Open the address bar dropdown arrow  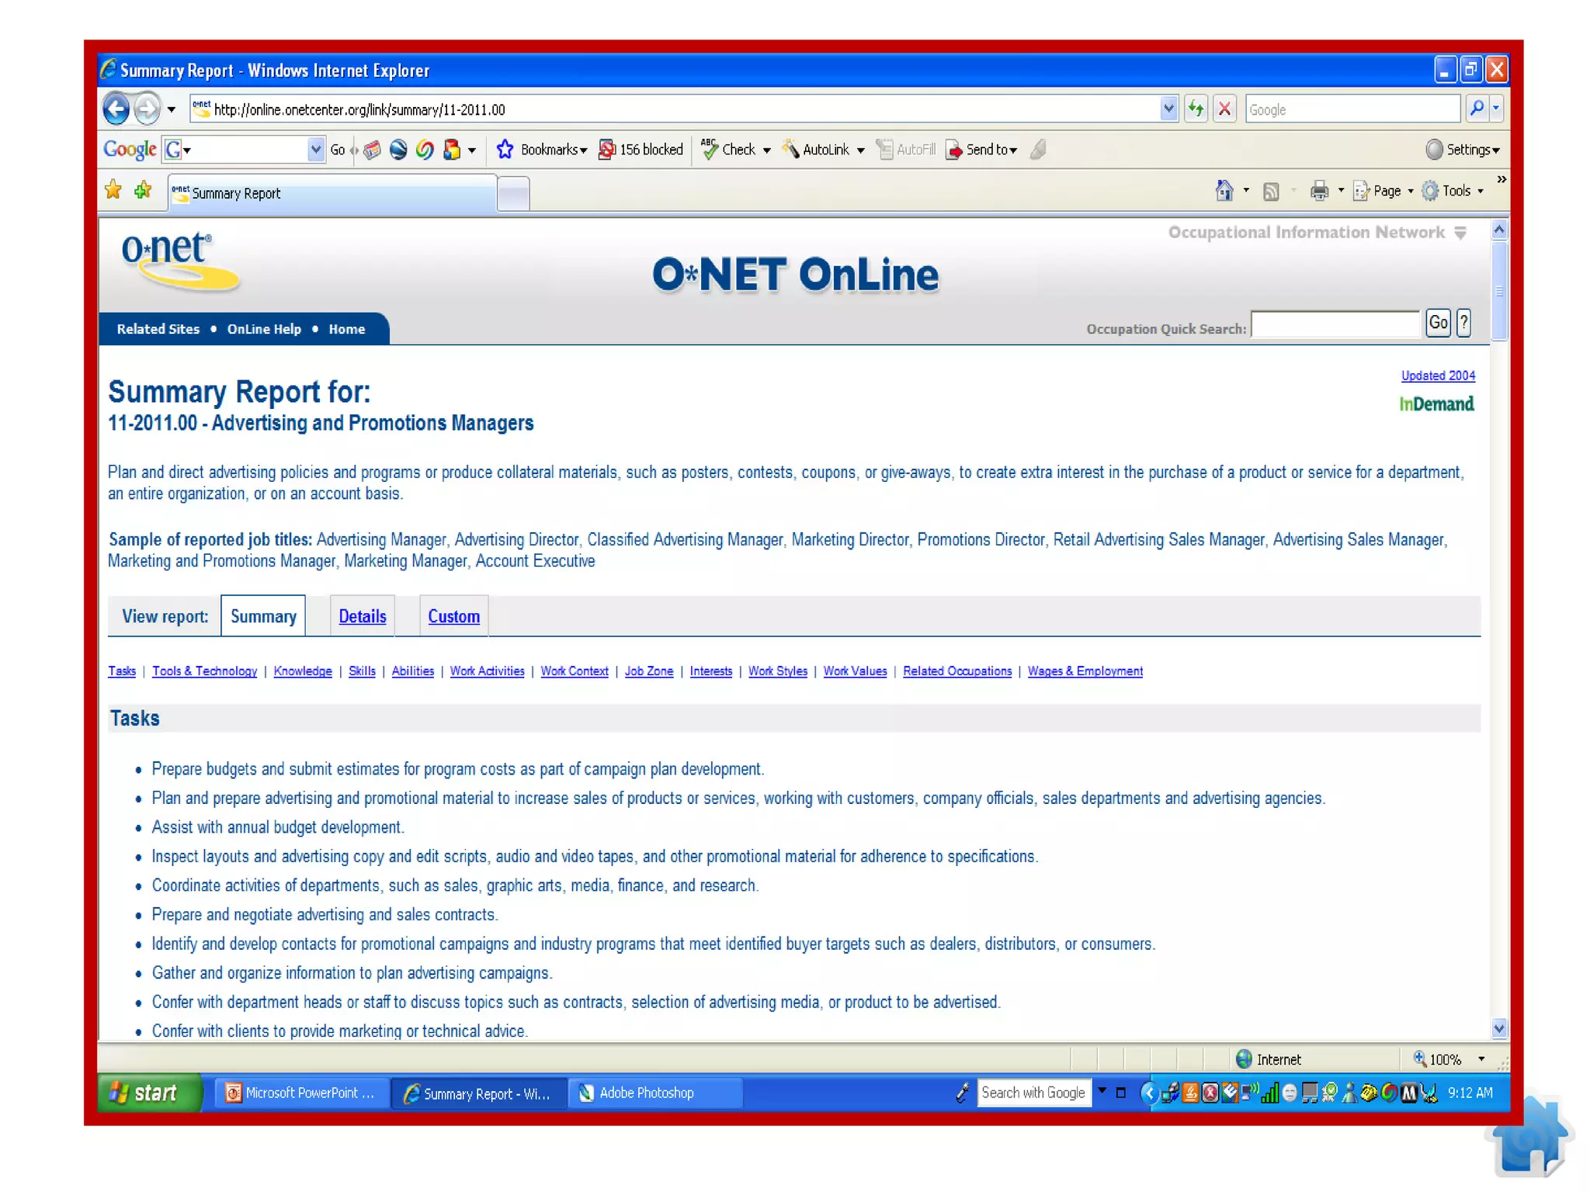1168,109
